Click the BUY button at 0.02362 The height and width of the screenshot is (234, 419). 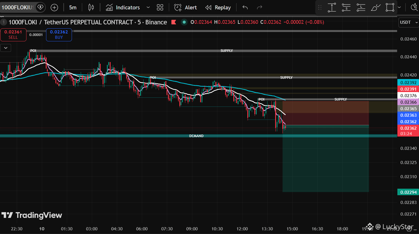click(x=59, y=35)
